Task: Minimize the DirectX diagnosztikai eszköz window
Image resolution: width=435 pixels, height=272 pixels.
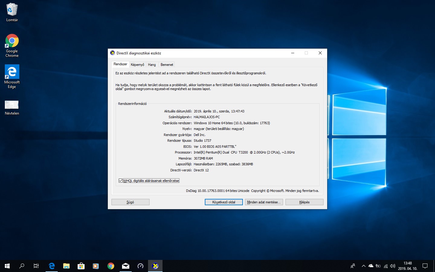Action: [x=292, y=53]
